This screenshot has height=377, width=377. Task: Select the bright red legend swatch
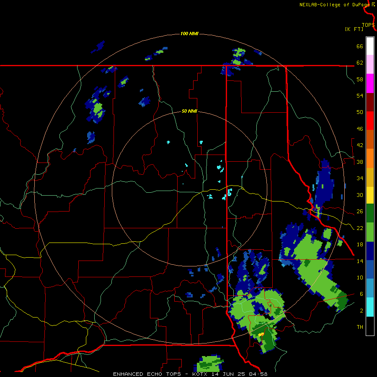coord(370,121)
